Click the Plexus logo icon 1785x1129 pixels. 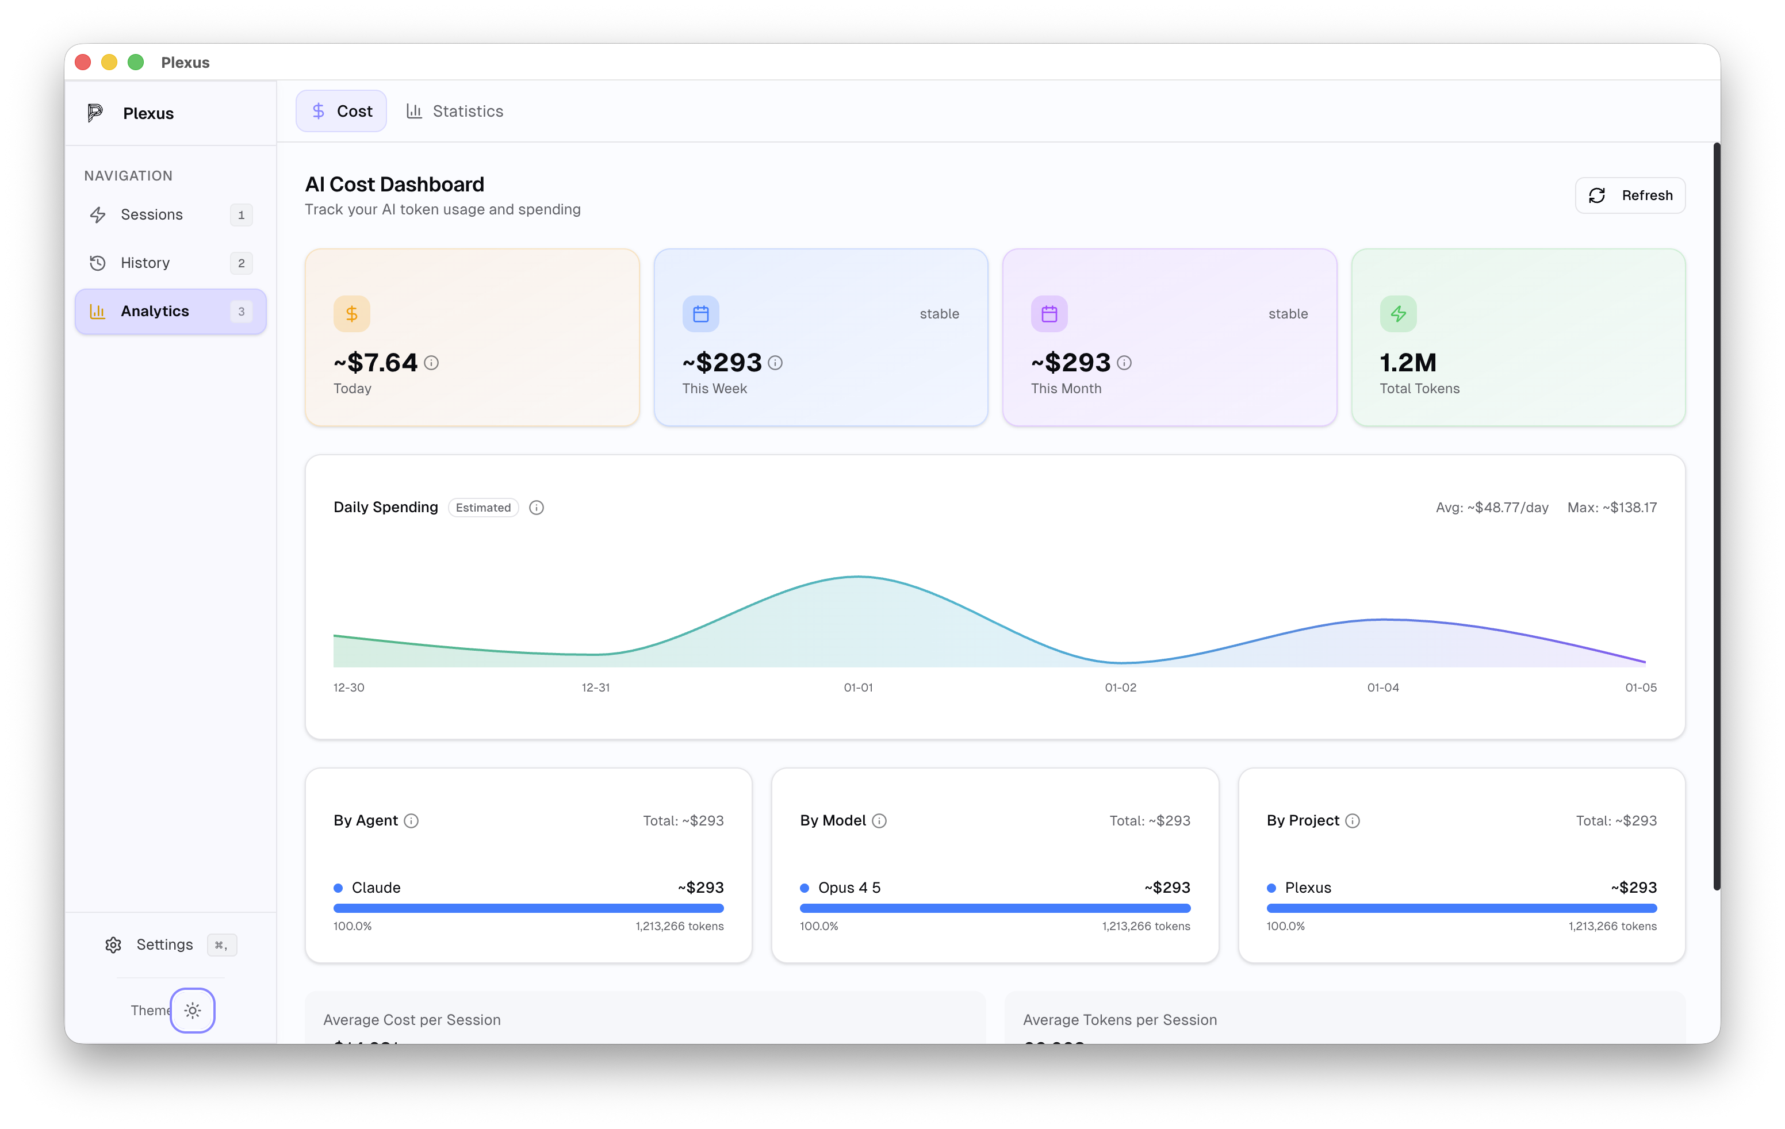pyautogui.click(x=95, y=113)
